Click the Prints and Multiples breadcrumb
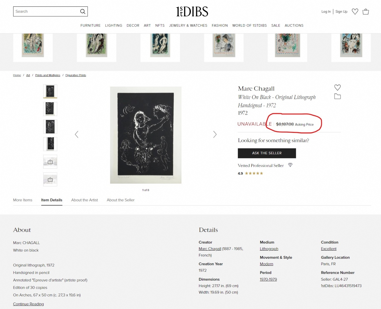This screenshot has width=381, height=309. pos(48,75)
